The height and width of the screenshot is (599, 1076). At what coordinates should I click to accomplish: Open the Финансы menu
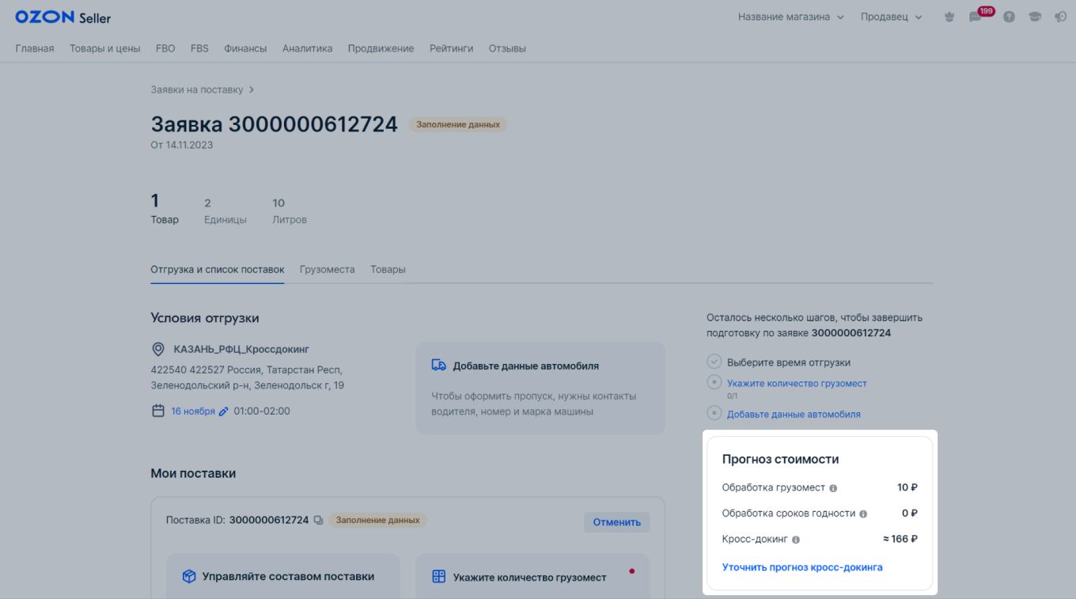point(245,48)
